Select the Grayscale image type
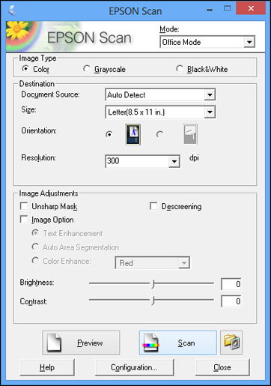The image size is (271, 386). 86,68
